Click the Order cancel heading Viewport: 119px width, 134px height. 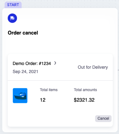click(x=23, y=33)
